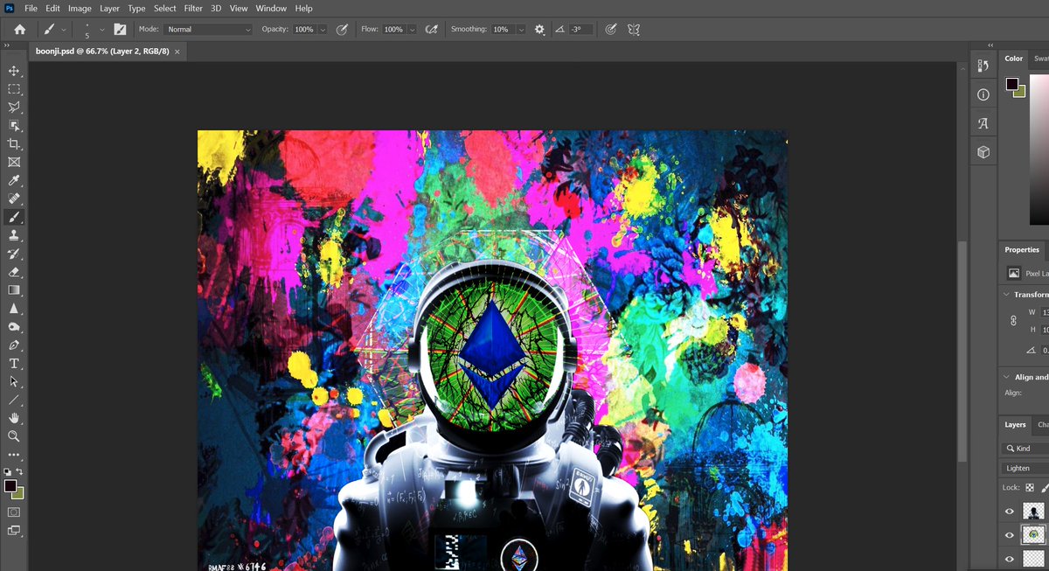Select the Clone Stamp tool

(x=14, y=236)
